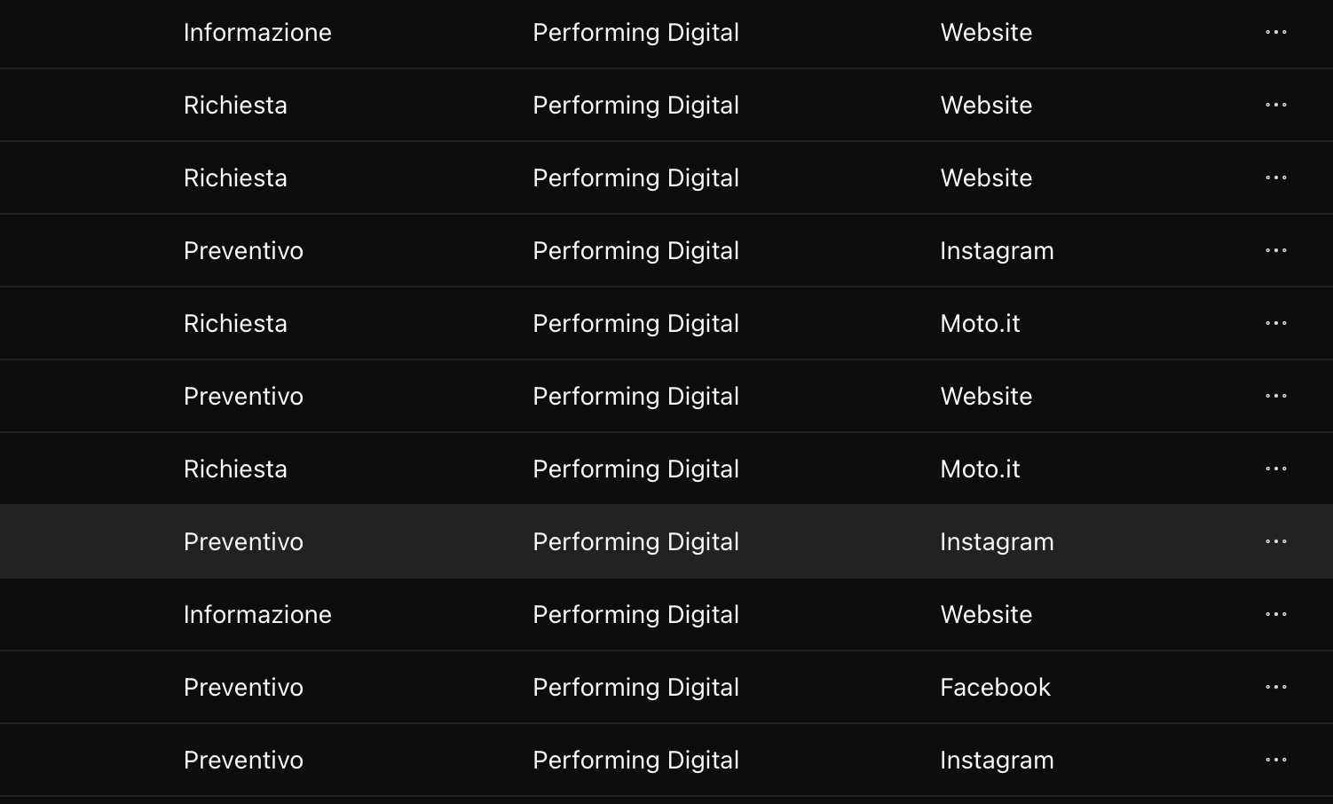The width and height of the screenshot is (1333, 804).
Task: Click ellipsis on the topmost Informazione row
Action: [x=1275, y=32]
